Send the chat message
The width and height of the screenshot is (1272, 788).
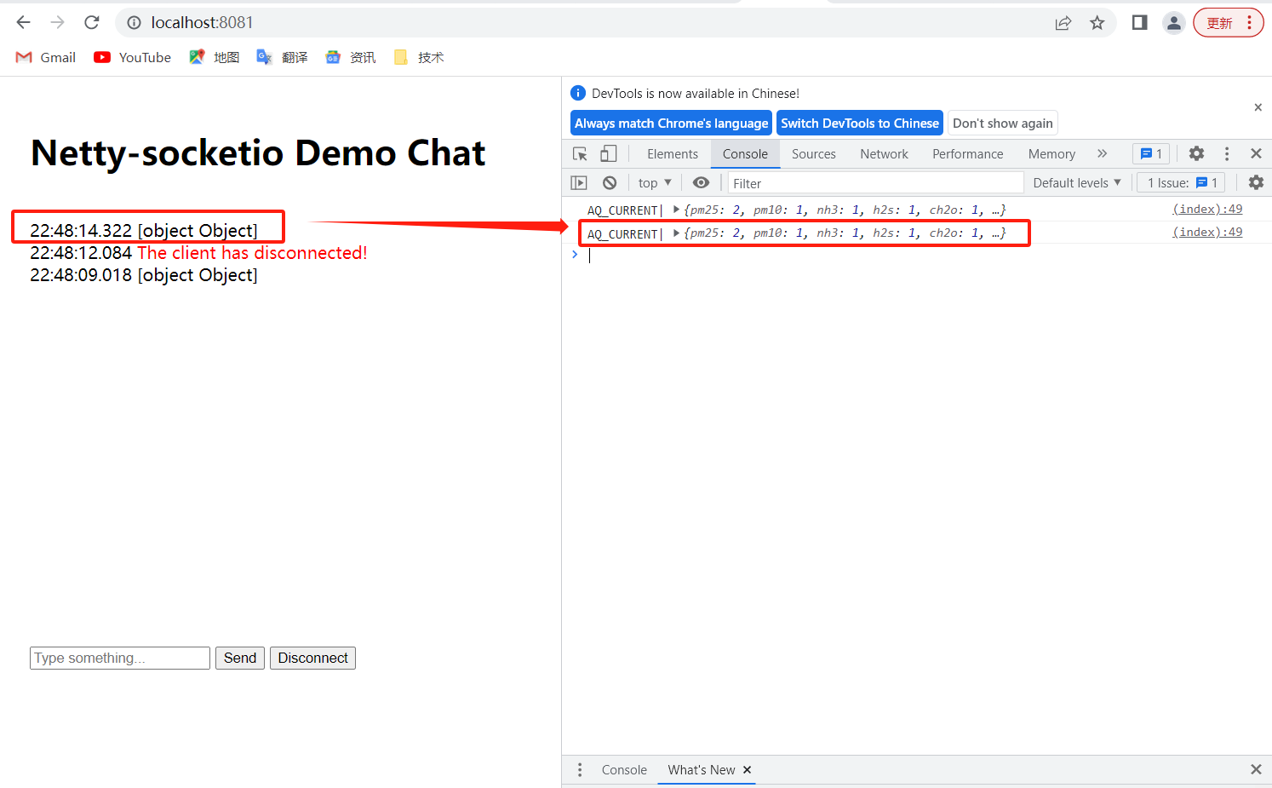coord(240,658)
